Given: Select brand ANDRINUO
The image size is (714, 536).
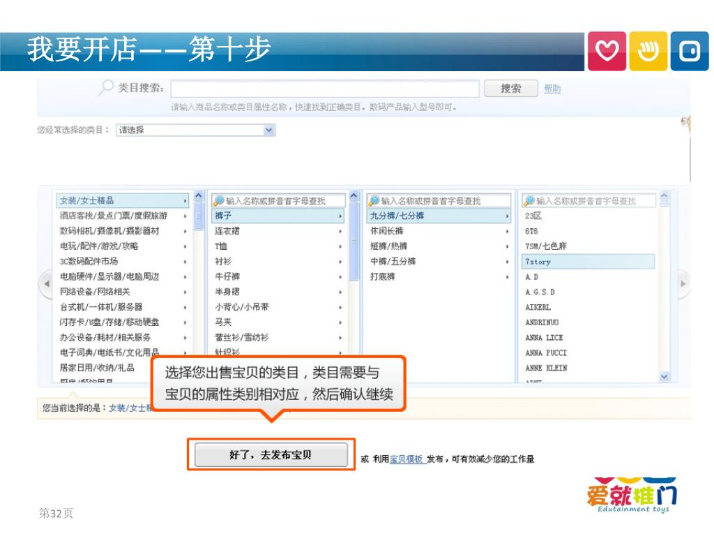Looking at the screenshot, I should (542, 322).
